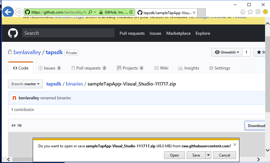The image size is (270, 163).
Task: Click the vertical scrollbar down arrow
Action: (268, 150)
